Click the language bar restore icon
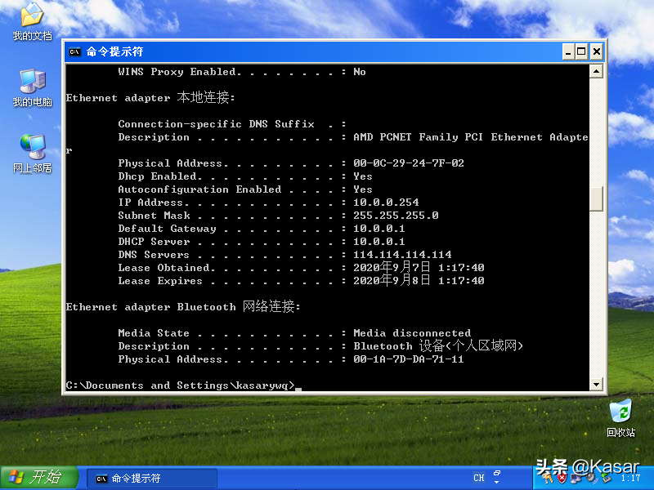Screen dimensions: 654x490 497,473
